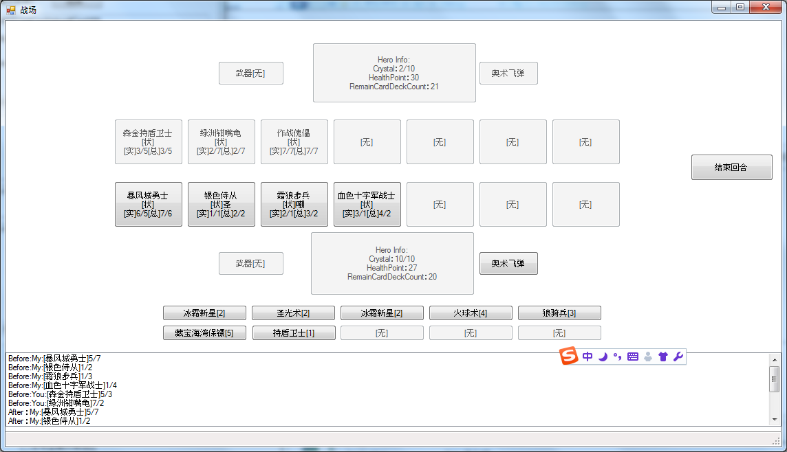Play the 火球术[4] card
Screen dimensions: 787x452
pyautogui.click(x=471, y=313)
